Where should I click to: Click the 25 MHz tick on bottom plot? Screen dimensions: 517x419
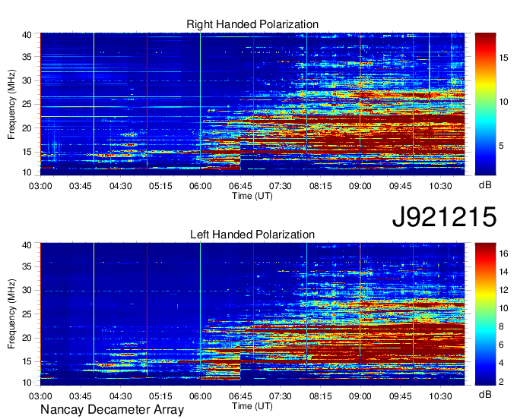click(x=27, y=314)
